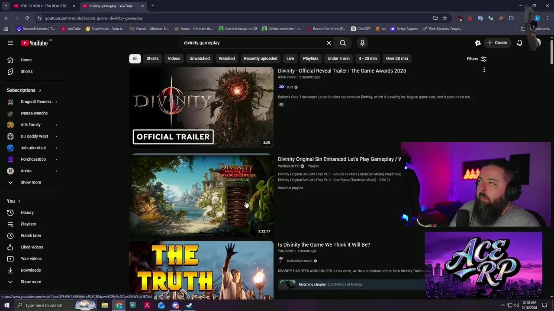
Task: Open the Windows Start menu
Action: coord(6,305)
